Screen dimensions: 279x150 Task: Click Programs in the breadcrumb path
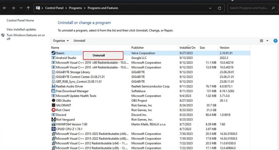click(75, 8)
